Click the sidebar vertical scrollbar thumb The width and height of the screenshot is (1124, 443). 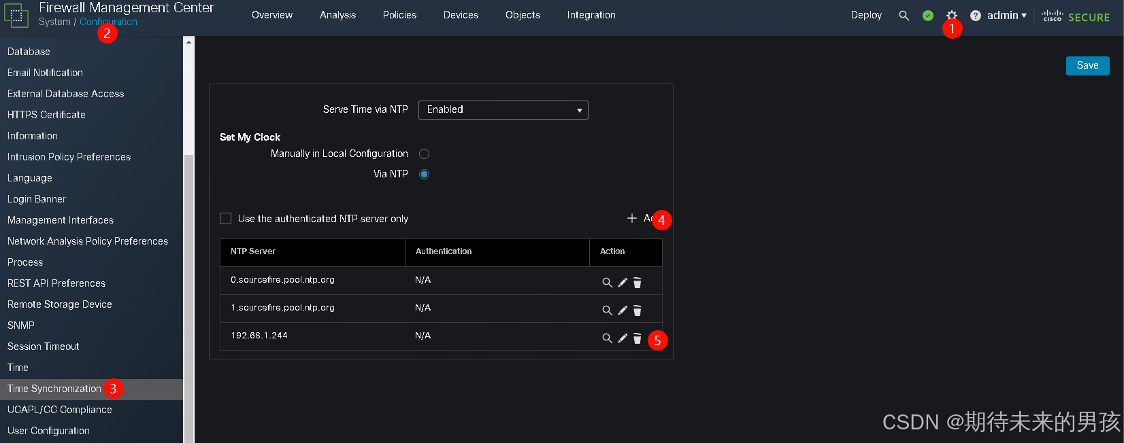pos(188,299)
